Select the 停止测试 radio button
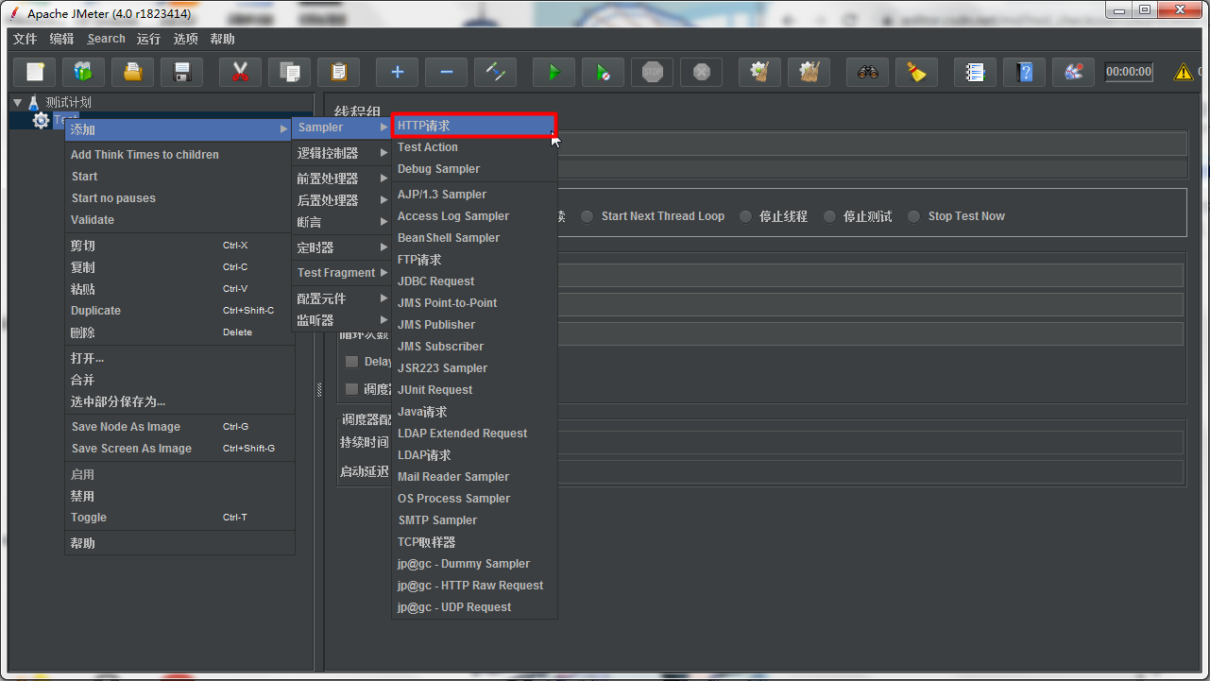Image resolution: width=1210 pixels, height=681 pixels. [x=829, y=216]
